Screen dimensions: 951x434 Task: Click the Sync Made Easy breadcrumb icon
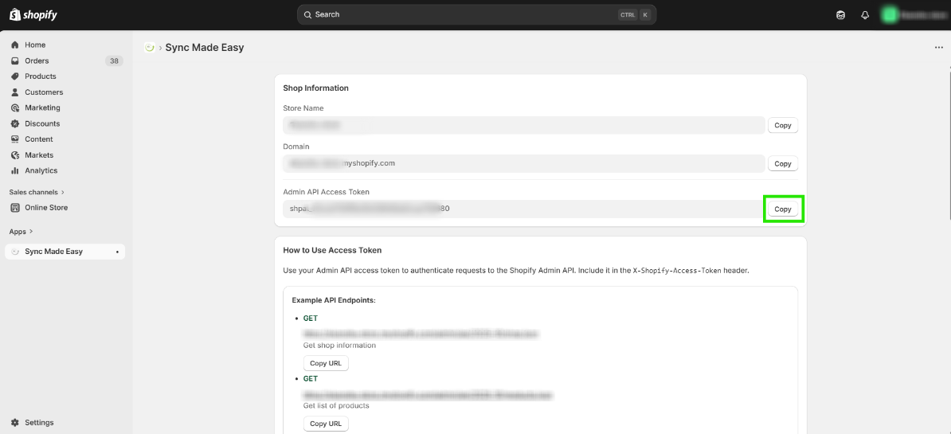[149, 48]
